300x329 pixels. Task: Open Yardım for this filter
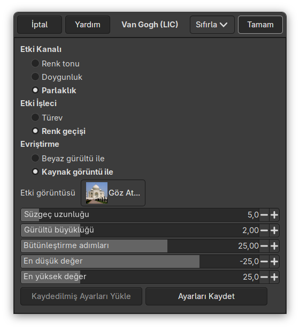click(x=88, y=25)
